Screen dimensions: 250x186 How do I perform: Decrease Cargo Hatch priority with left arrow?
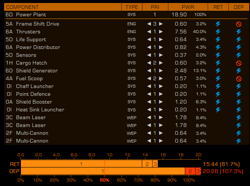[x=149, y=63]
